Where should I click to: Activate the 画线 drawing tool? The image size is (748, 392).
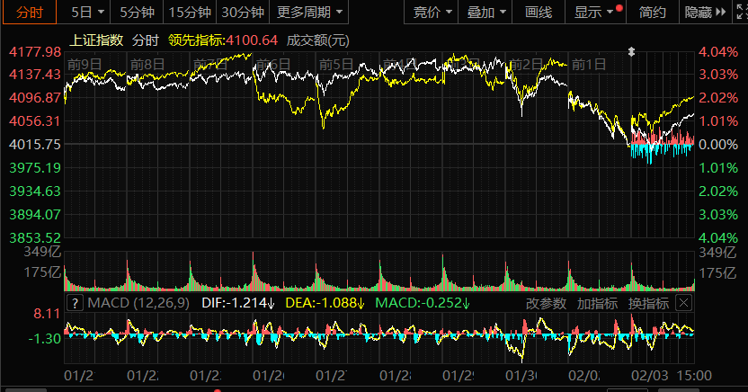point(539,12)
